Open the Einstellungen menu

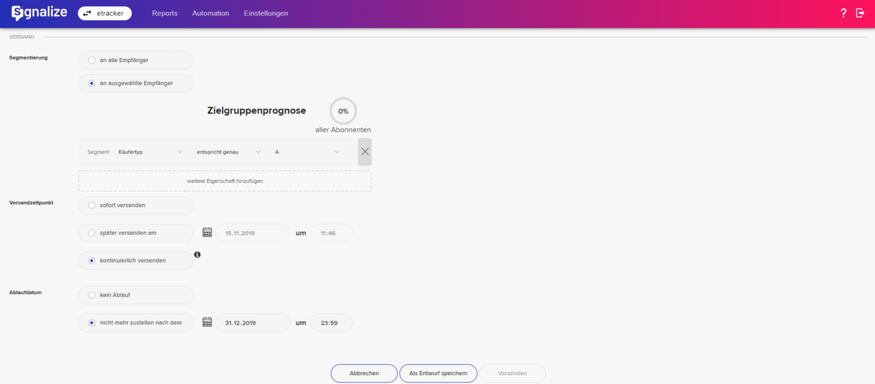(266, 13)
